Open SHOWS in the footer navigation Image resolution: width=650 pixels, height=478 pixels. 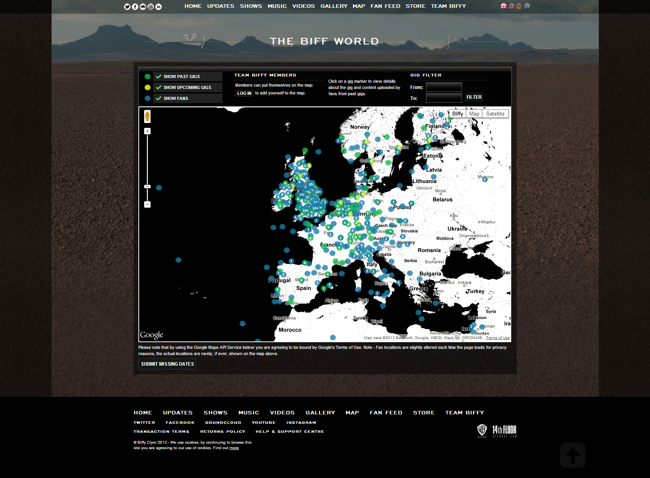pyautogui.click(x=215, y=412)
